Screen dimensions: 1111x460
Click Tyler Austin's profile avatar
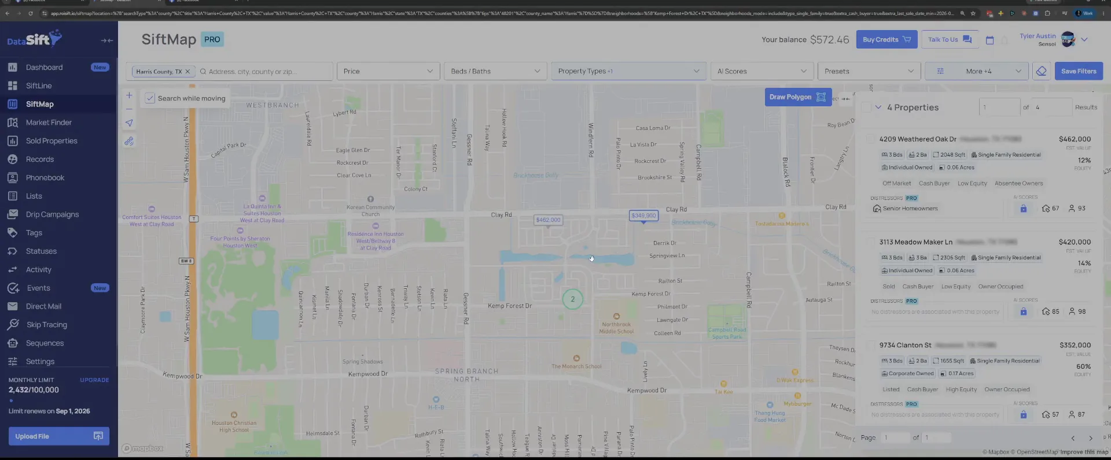point(1068,39)
